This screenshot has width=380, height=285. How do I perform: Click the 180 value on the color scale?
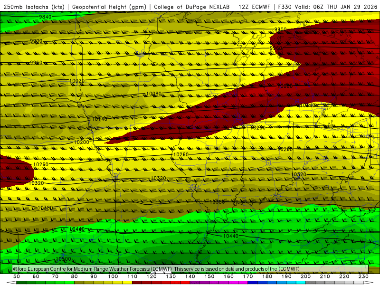tap(267, 276)
